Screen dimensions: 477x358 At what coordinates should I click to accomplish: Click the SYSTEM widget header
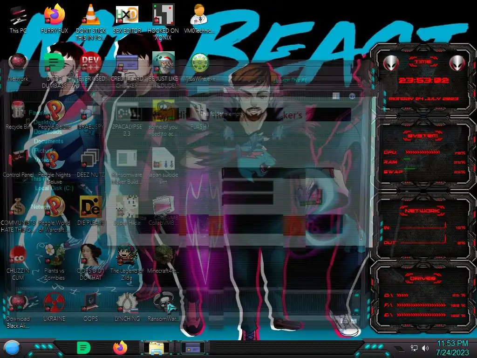pos(423,136)
